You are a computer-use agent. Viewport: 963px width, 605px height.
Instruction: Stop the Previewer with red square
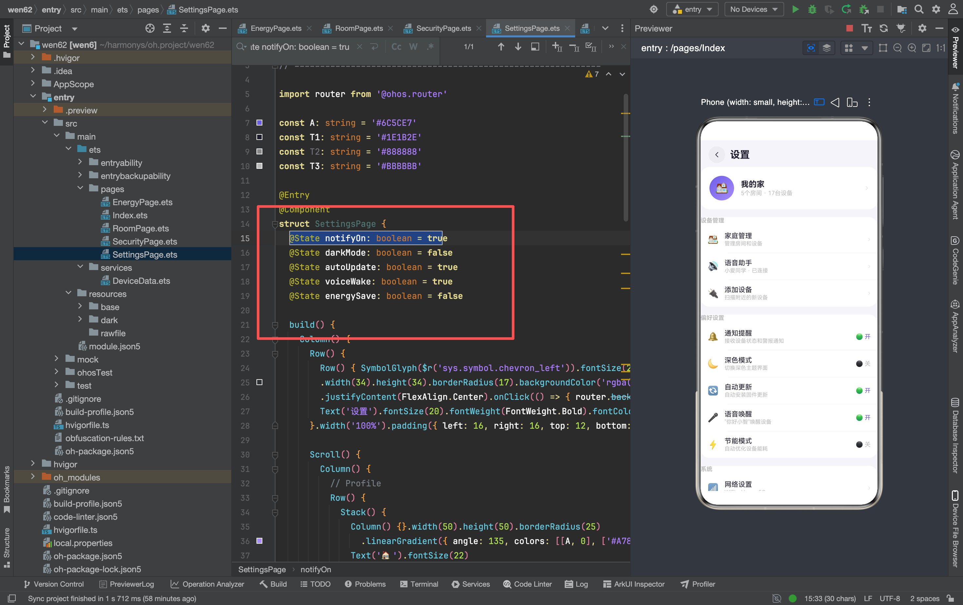point(849,28)
